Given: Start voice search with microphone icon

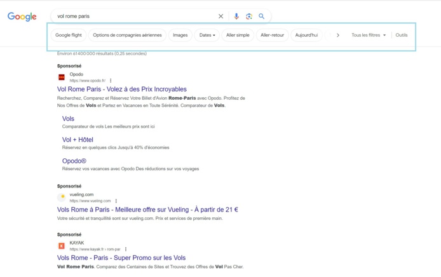Looking at the screenshot, I should 237,17.
